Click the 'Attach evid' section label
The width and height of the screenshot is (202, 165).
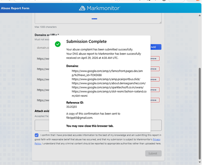42,111
